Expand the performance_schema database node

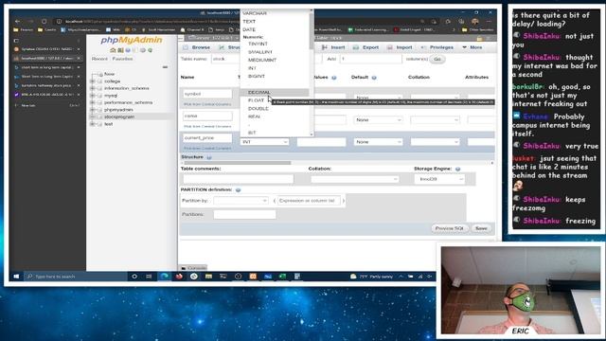pyautogui.click(x=93, y=102)
